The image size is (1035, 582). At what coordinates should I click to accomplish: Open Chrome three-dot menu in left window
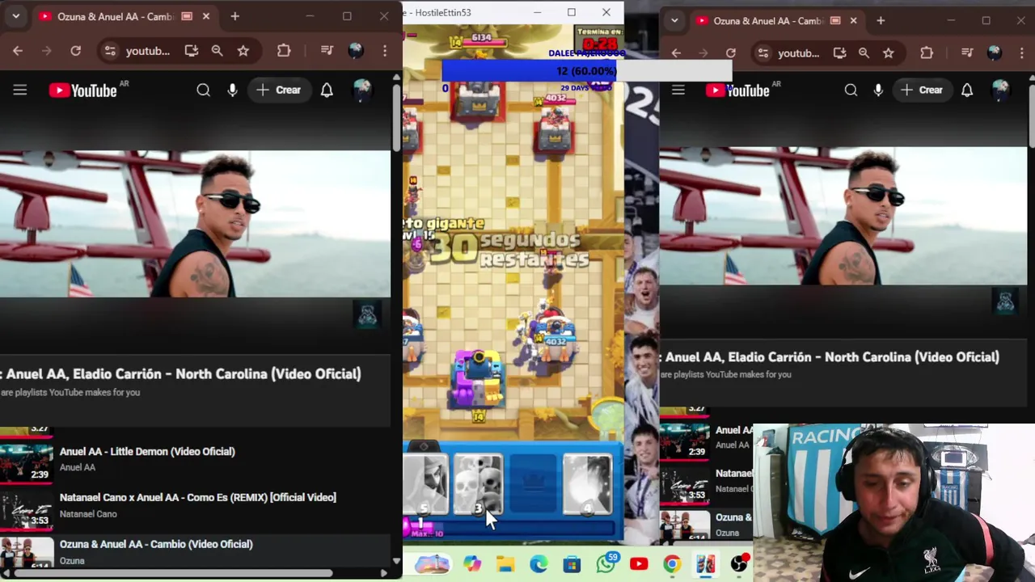(x=385, y=51)
